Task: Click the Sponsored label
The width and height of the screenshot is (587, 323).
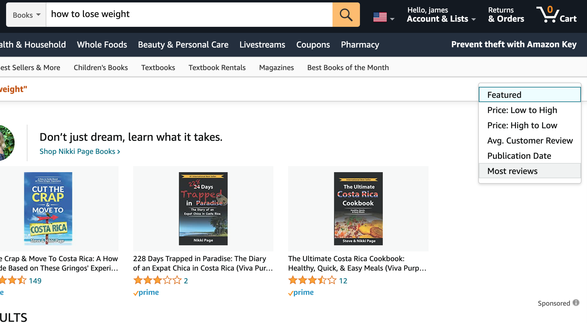Action: click(554, 303)
